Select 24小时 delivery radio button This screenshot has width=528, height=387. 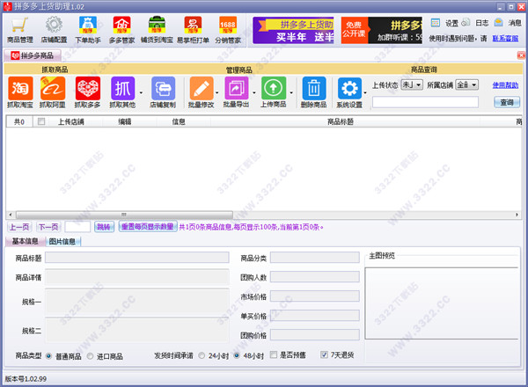(x=202, y=355)
